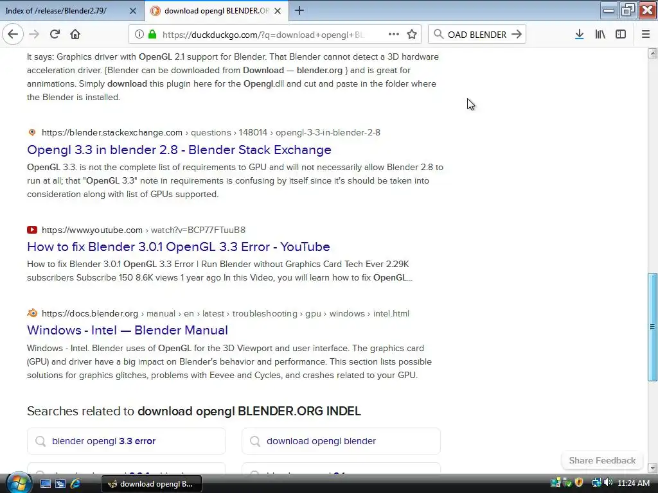Image resolution: width=658 pixels, height=493 pixels.
Task: Search related: download opengl blender
Action: 341,441
